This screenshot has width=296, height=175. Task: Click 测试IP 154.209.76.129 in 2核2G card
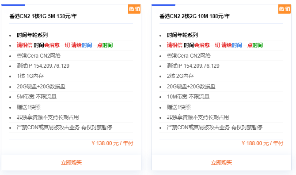(x=193, y=66)
